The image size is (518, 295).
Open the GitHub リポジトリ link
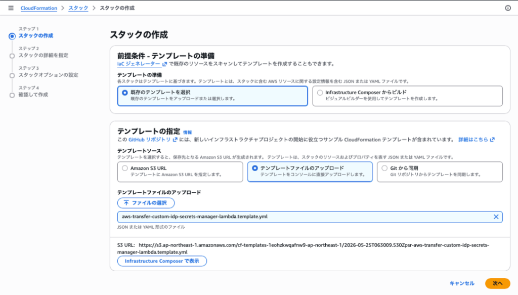pyautogui.click(x=153, y=140)
